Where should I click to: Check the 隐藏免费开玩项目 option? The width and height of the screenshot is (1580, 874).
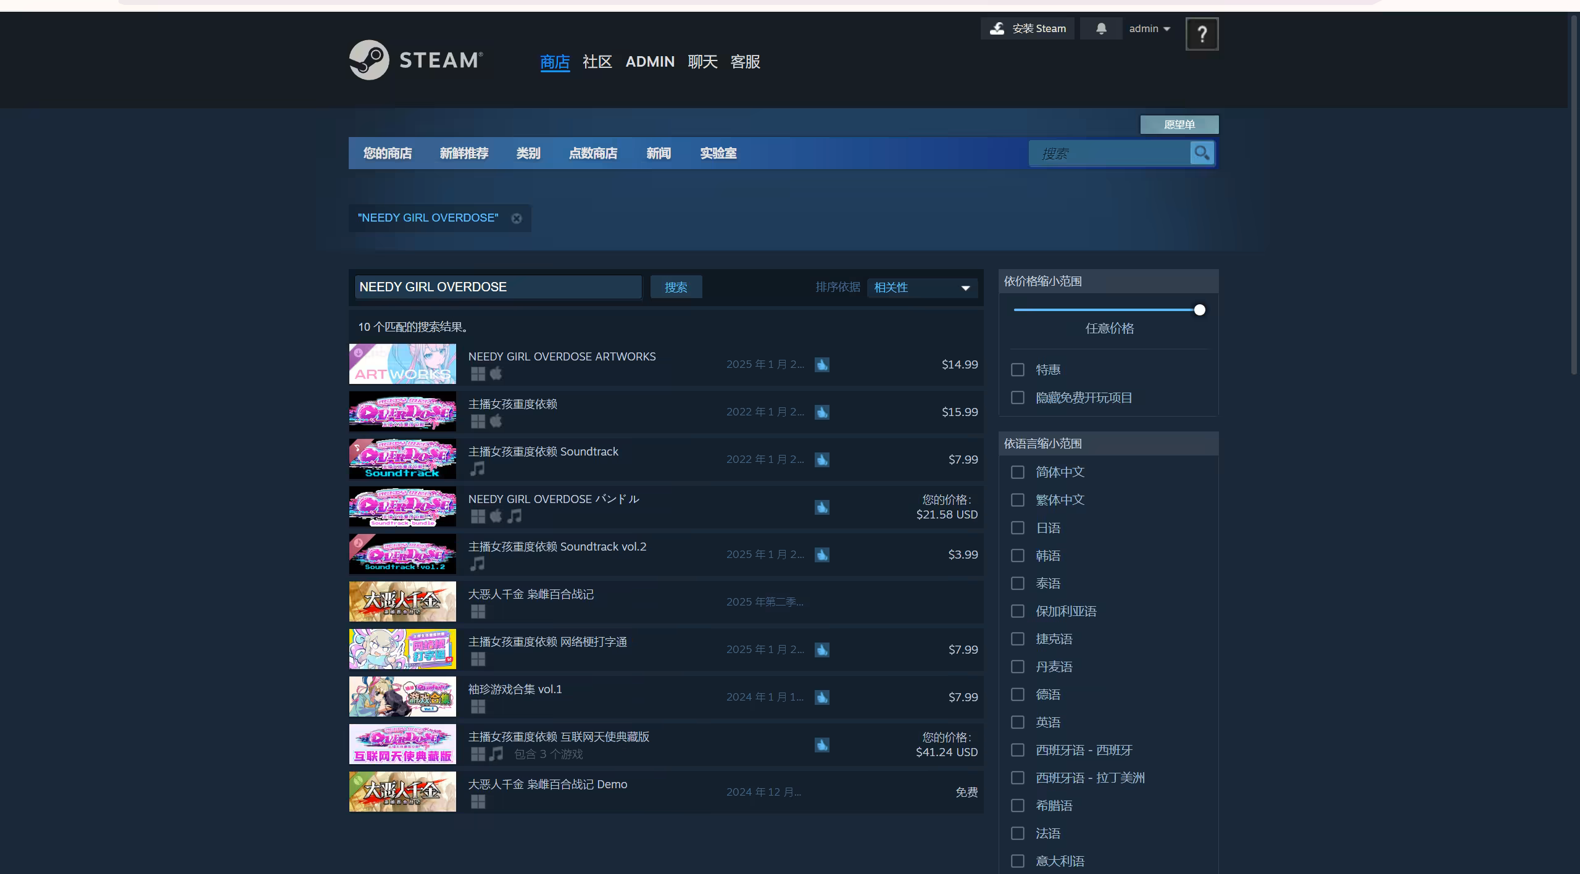tap(1018, 398)
